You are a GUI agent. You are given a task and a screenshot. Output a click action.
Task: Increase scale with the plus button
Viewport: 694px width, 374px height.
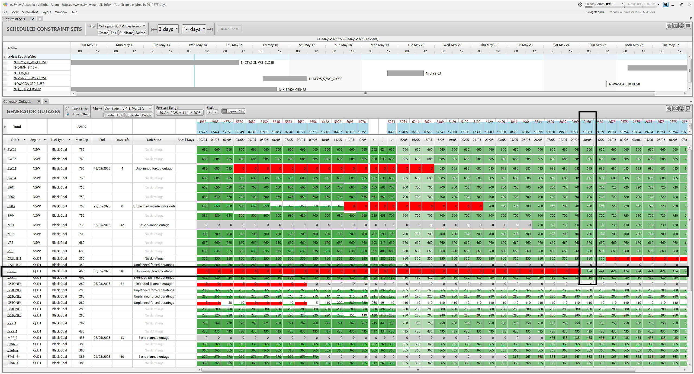210,112
